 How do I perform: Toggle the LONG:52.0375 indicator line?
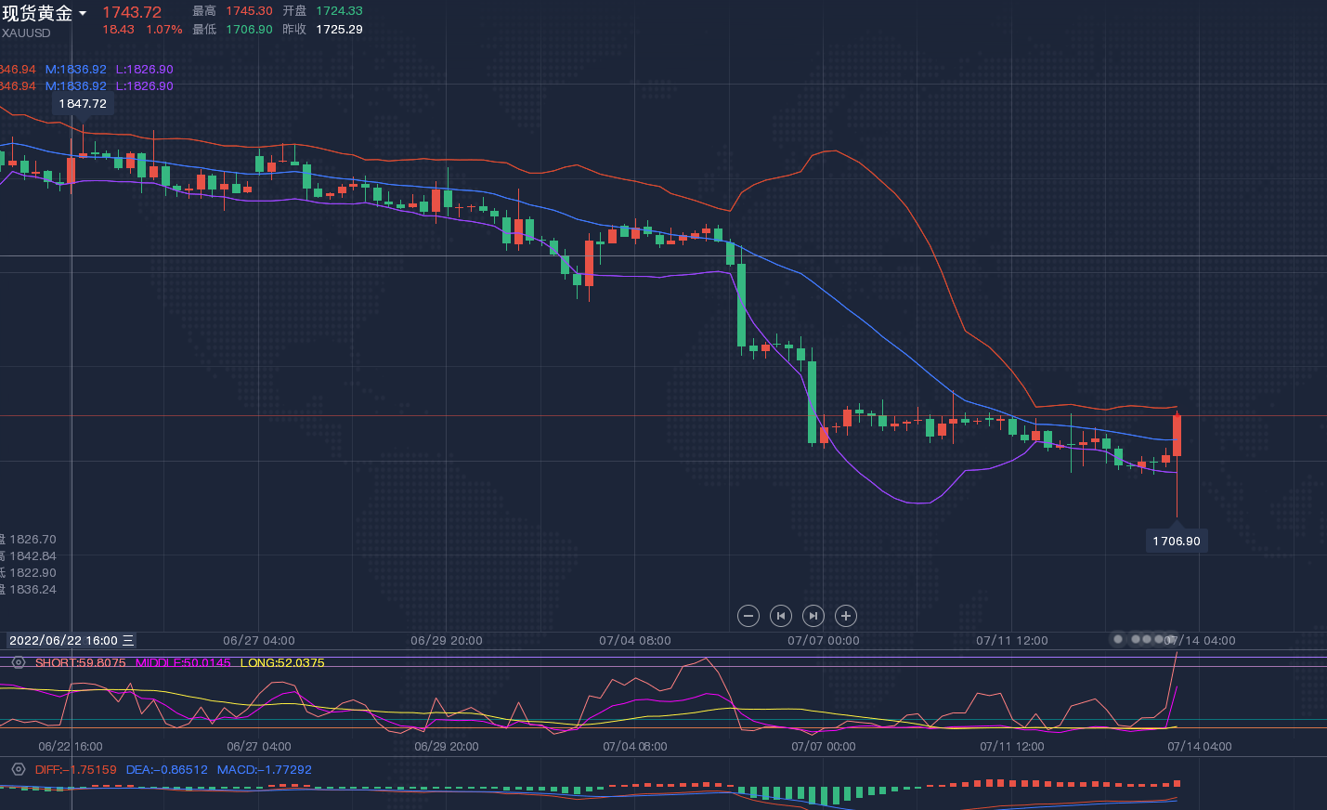coord(282,662)
